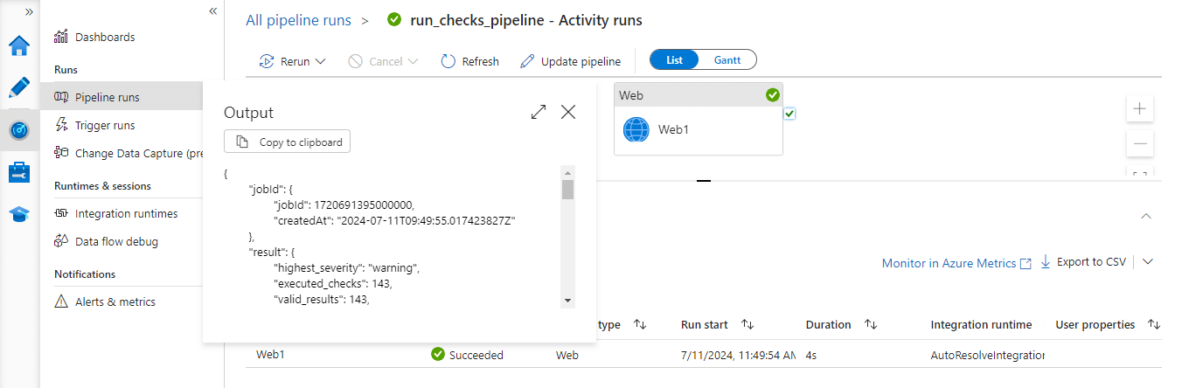Export activity runs to CSV
1182x388 pixels.
[x=1083, y=262]
